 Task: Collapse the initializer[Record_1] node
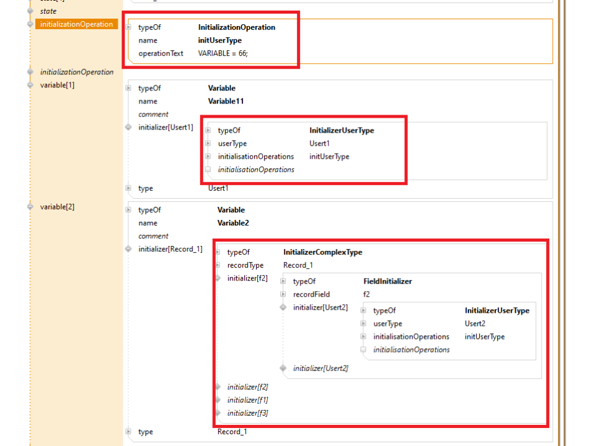(129, 249)
